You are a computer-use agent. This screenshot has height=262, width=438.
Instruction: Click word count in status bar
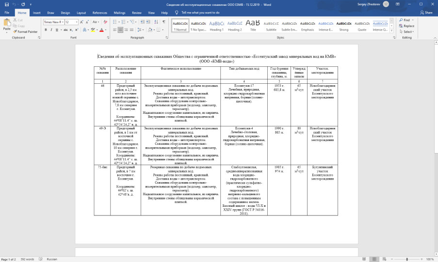tap(27, 259)
